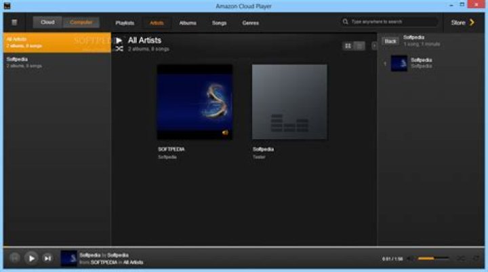Open the Playlists tab
The height and width of the screenshot is (272, 488).
[125, 23]
